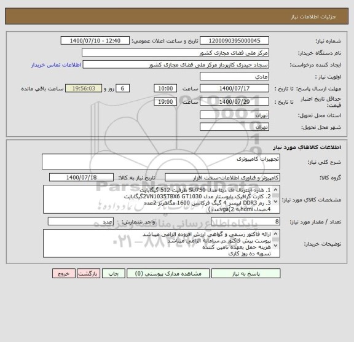This screenshot has width=354, height=342.
Task: Click remaining time countdown 19:56:03
Action: (84, 88)
